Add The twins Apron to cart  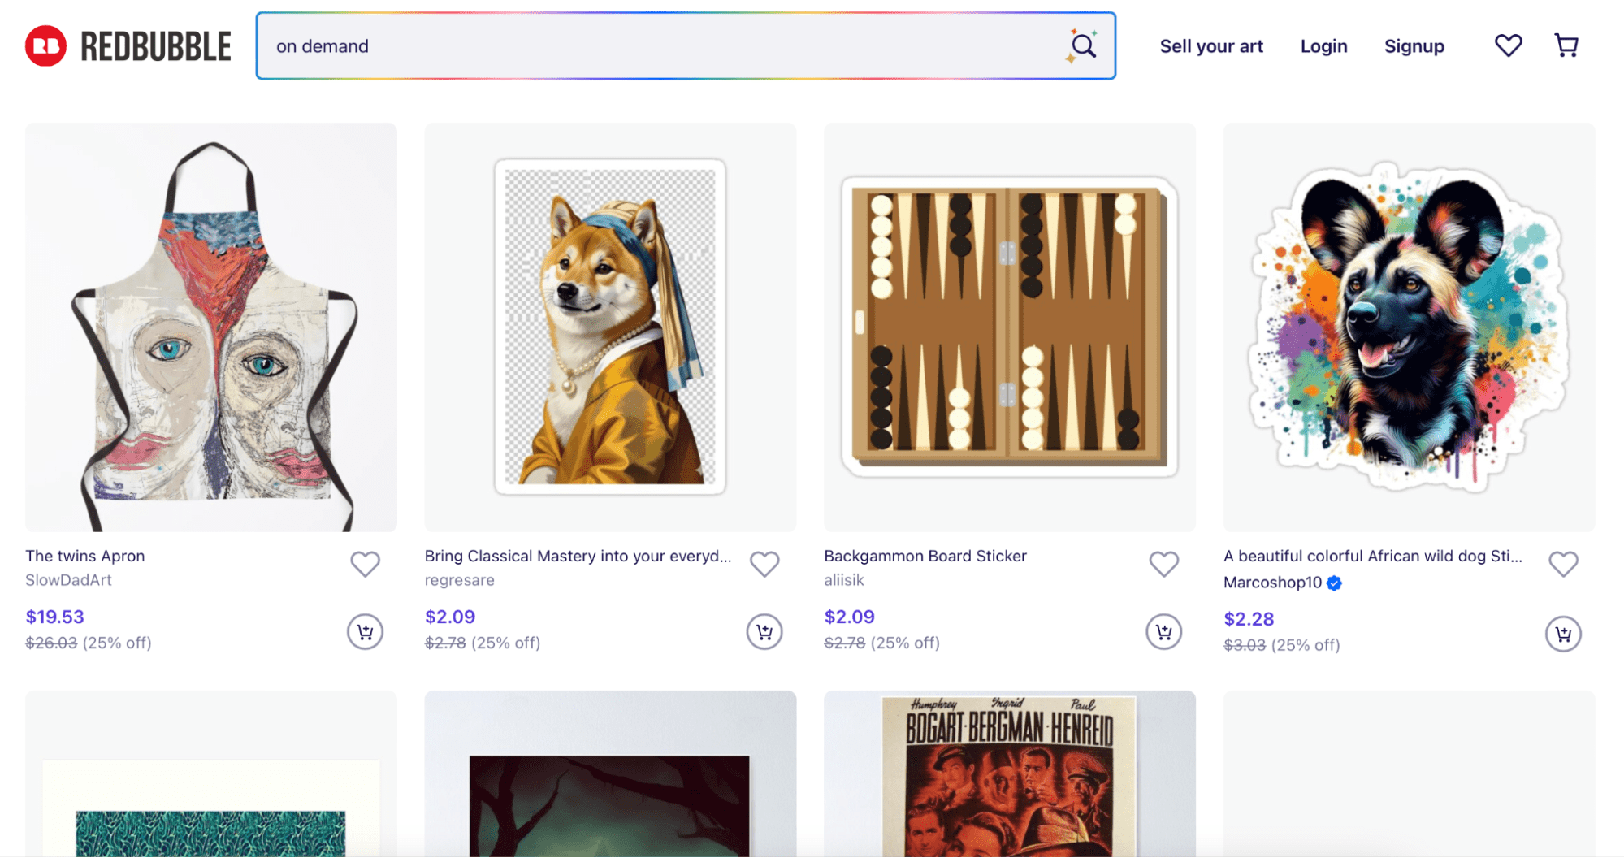pyautogui.click(x=365, y=631)
